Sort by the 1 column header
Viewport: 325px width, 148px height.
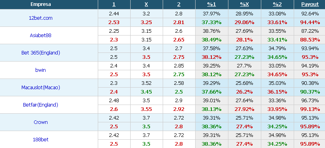[114, 4]
